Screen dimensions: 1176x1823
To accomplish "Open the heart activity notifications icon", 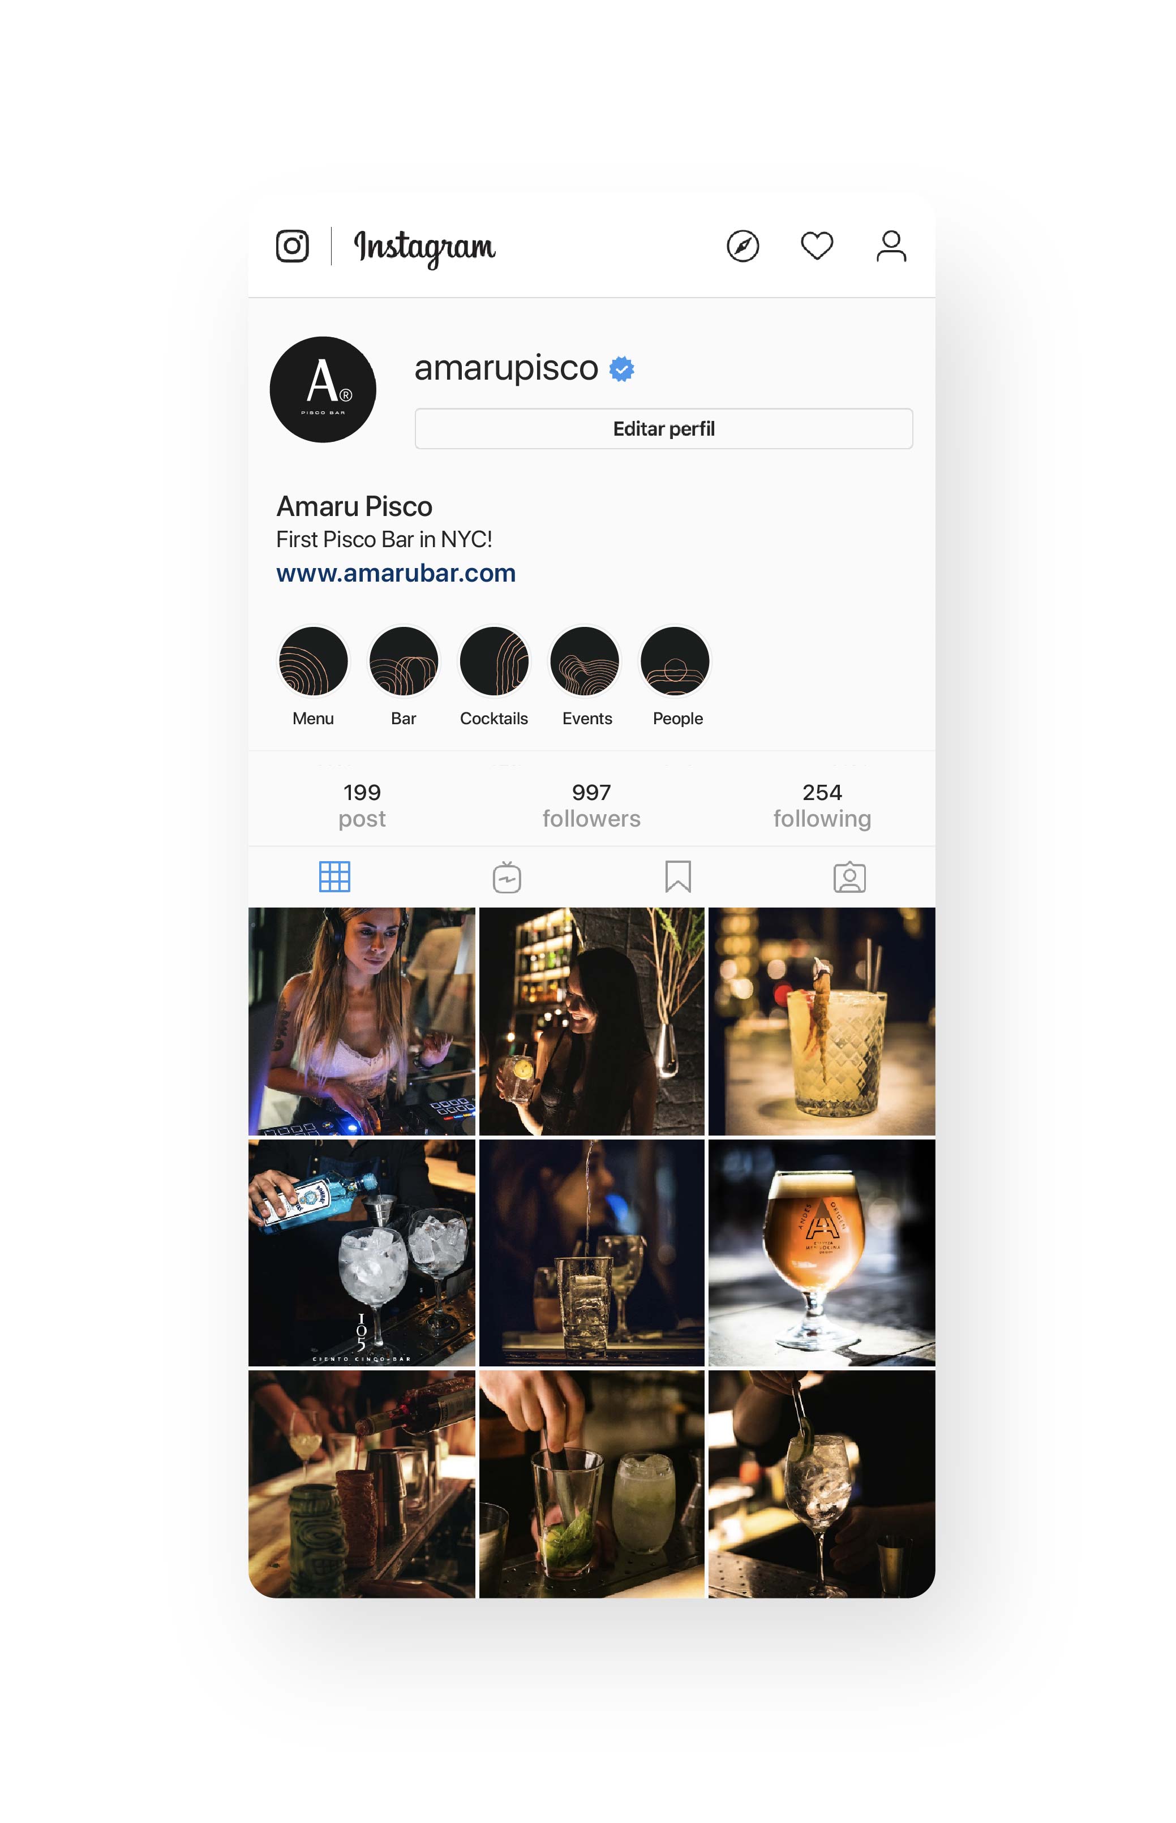I will click(816, 246).
